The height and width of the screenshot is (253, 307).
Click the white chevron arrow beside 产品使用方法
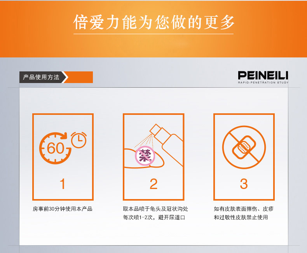coord(65,77)
